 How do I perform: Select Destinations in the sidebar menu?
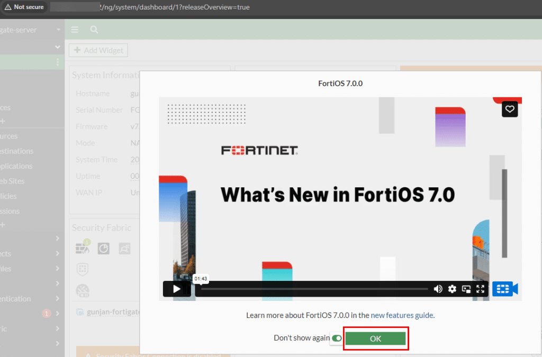pos(17,151)
